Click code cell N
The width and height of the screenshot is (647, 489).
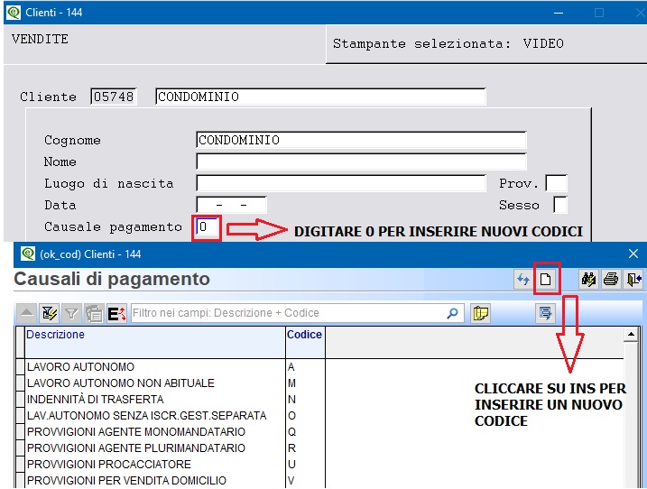pyautogui.click(x=305, y=400)
